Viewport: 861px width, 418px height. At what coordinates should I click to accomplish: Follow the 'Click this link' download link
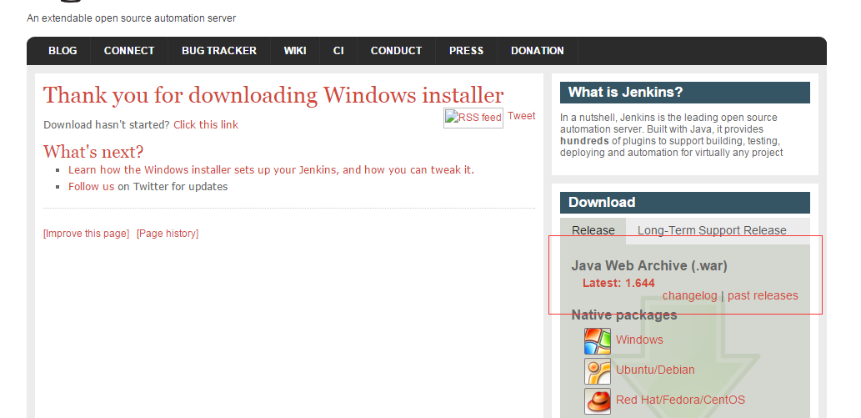pos(206,125)
